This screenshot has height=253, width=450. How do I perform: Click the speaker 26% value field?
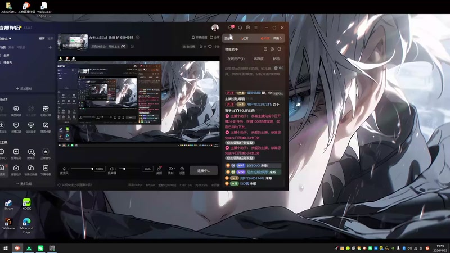[147, 169]
